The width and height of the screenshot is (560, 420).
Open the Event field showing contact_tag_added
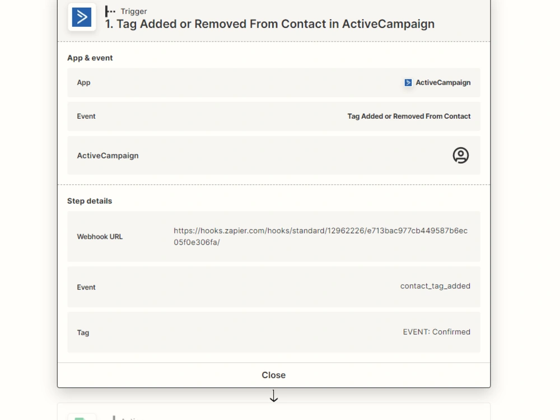273,287
